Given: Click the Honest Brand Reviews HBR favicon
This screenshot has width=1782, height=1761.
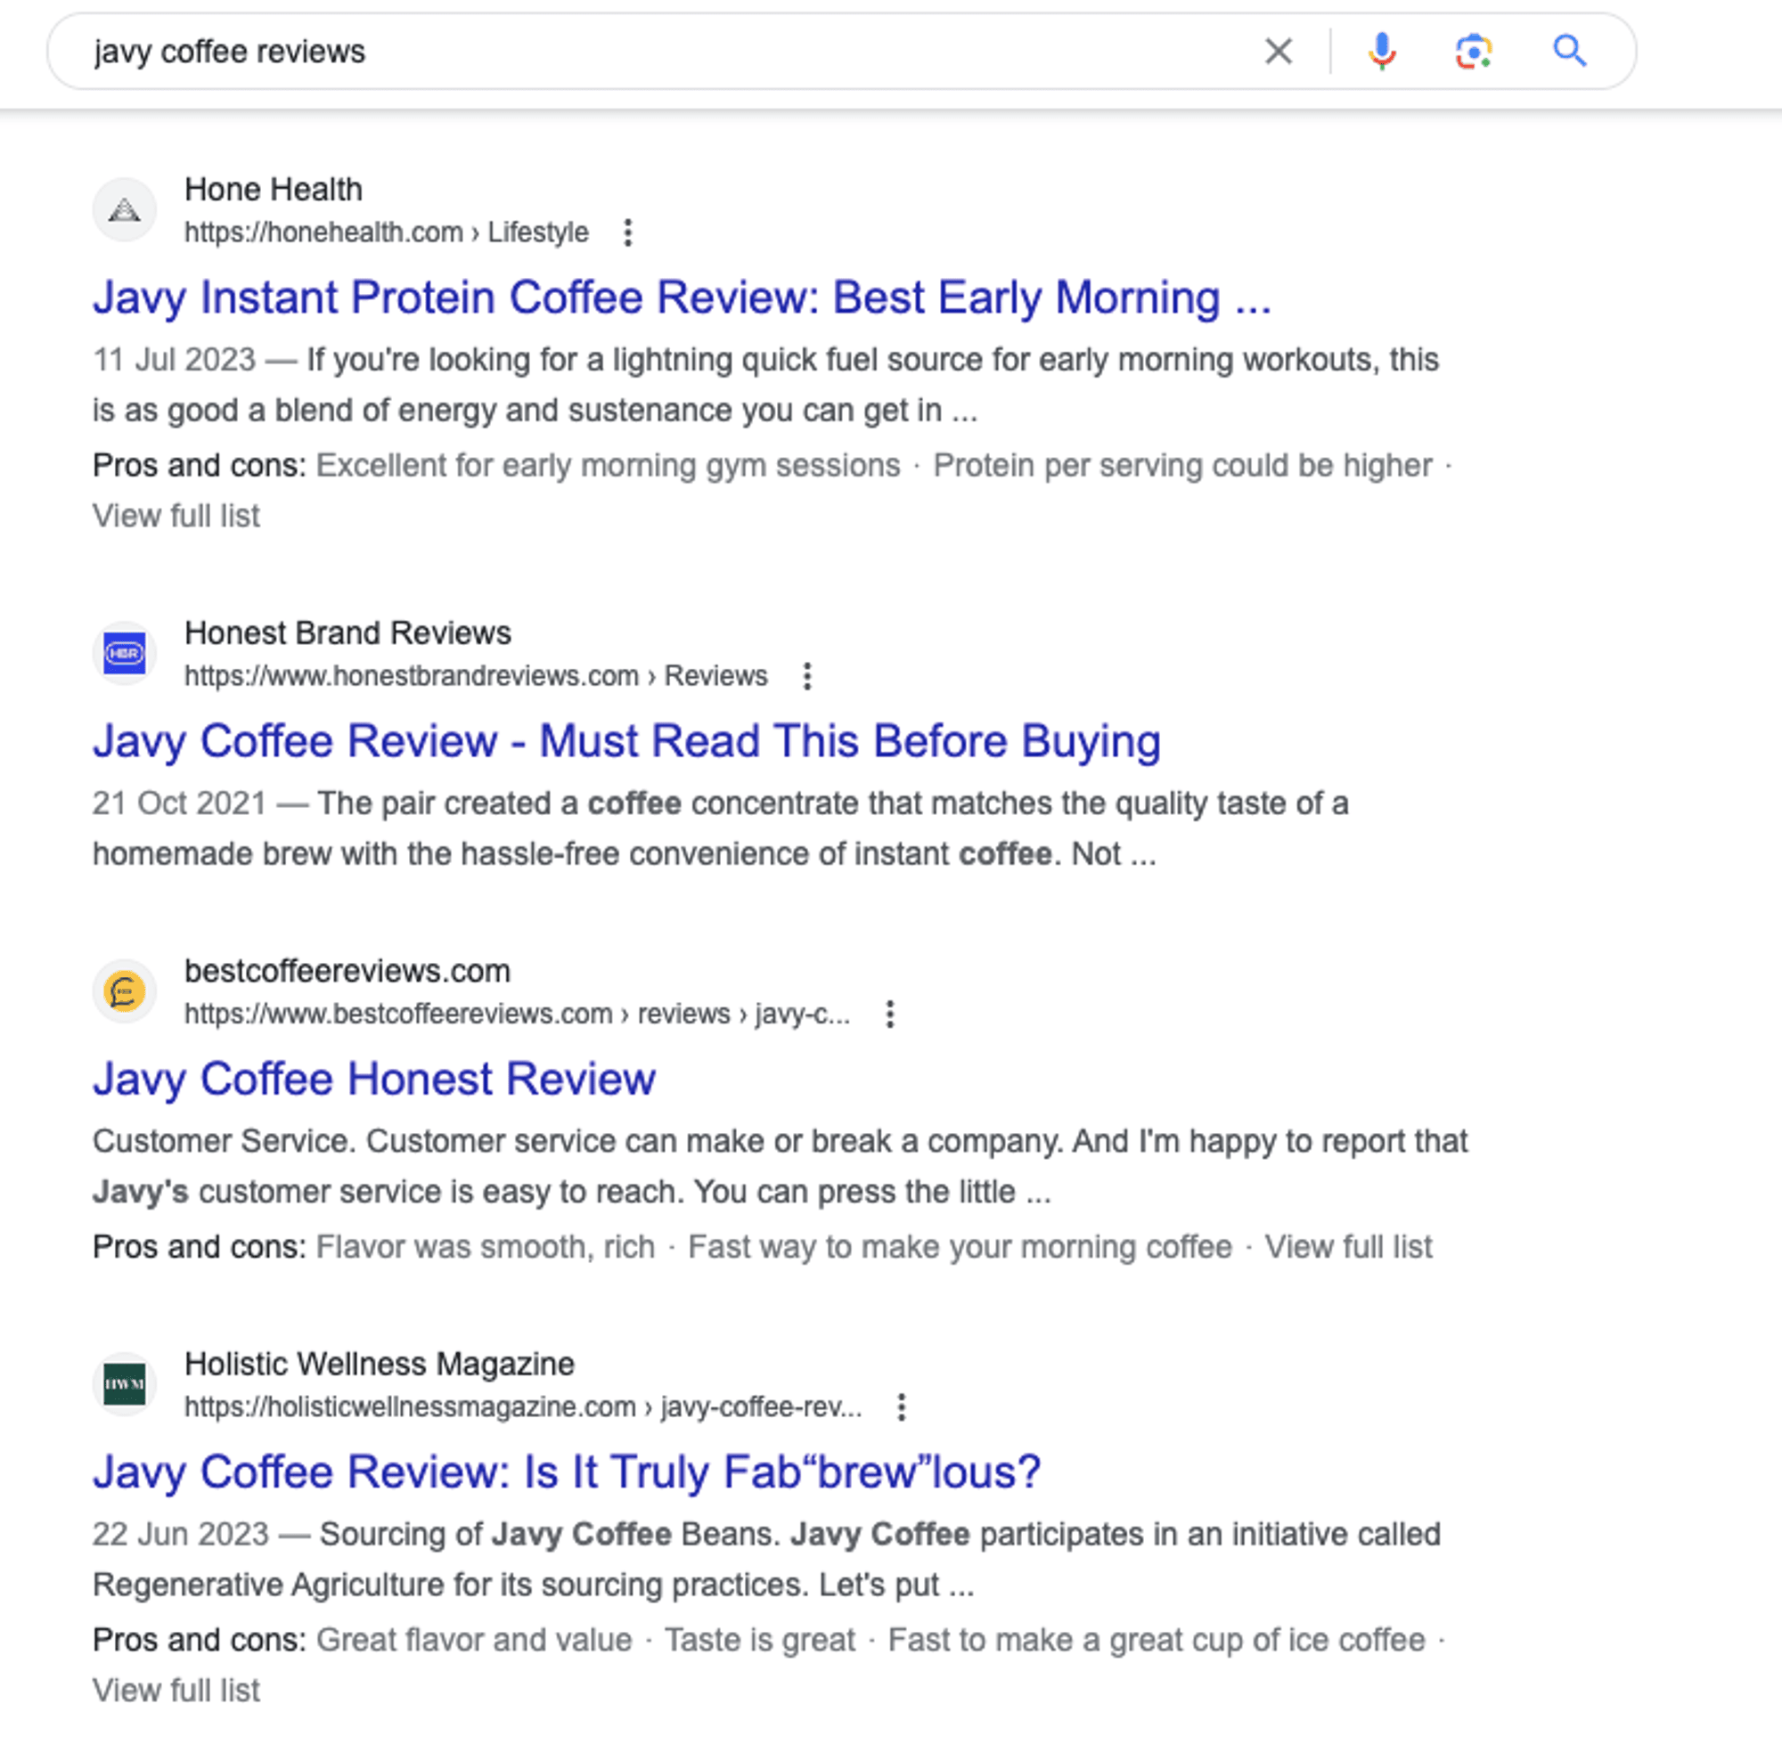Looking at the screenshot, I should 125,654.
